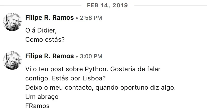Click the 2:58 PM timestamp

click(x=91, y=18)
